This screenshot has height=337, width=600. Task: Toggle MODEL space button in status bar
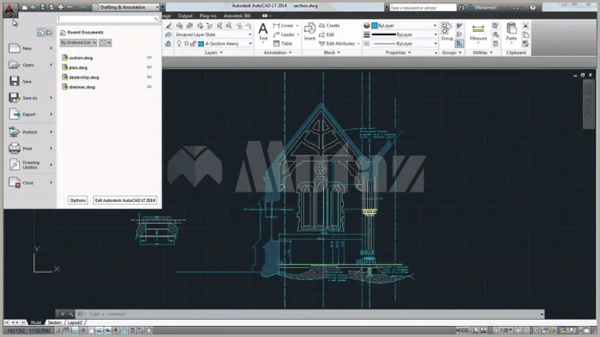[462, 330]
